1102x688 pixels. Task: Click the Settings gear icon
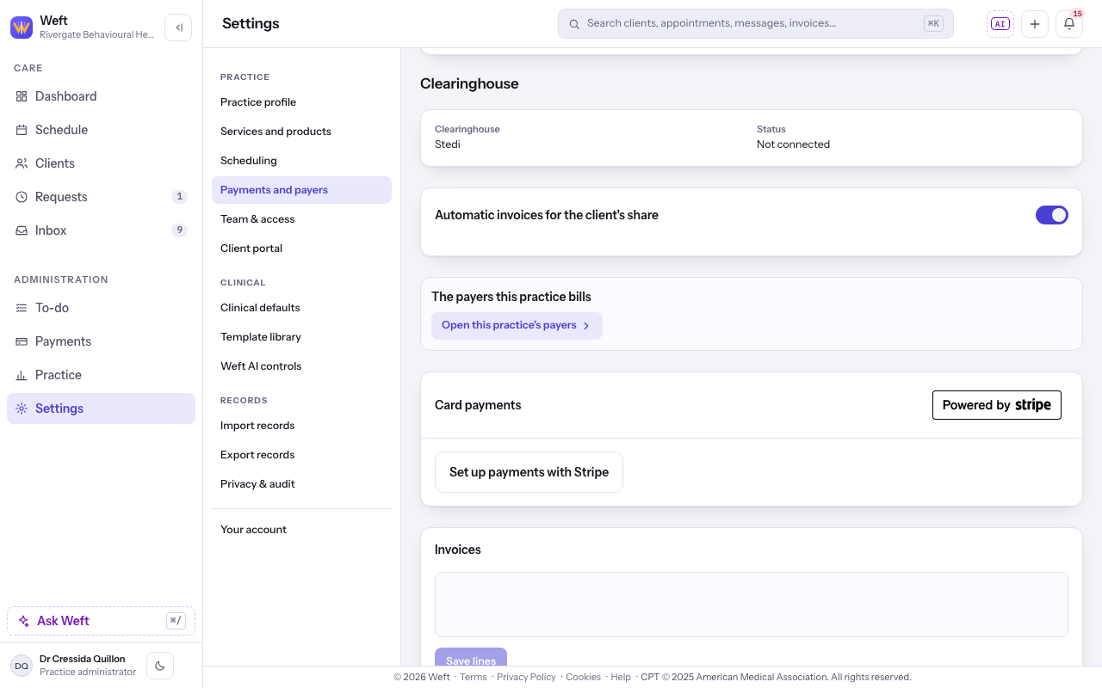[22, 408]
